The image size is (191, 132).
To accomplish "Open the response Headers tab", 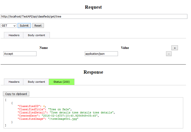I will pos(14,82).
